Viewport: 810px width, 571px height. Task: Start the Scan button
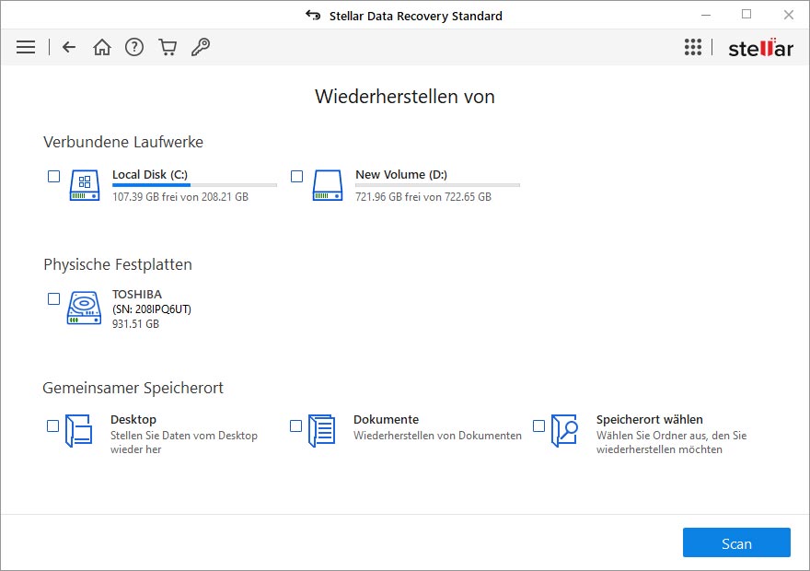tap(736, 542)
